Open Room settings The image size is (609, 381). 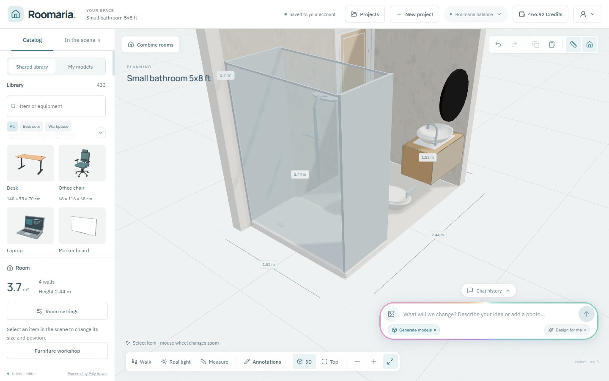57,311
